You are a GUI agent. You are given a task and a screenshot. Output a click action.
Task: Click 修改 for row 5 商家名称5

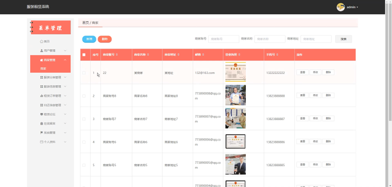[x=315, y=164]
